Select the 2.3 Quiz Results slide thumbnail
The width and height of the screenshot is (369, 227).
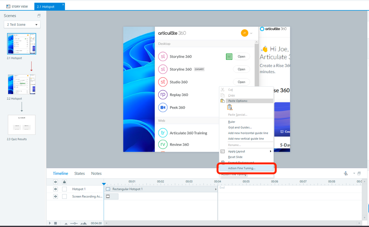pyautogui.click(x=22, y=125)
